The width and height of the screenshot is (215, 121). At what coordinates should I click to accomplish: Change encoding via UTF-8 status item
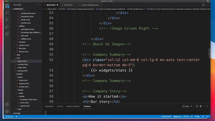tap(186, 117)
